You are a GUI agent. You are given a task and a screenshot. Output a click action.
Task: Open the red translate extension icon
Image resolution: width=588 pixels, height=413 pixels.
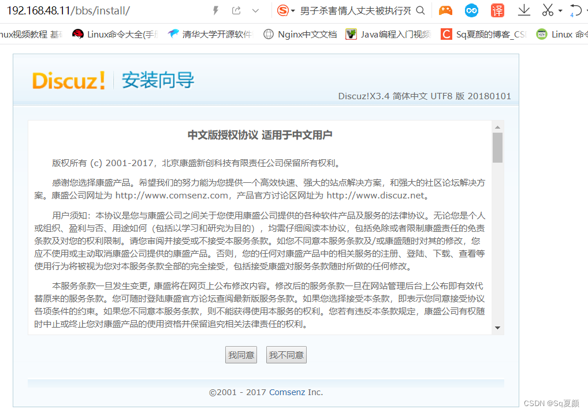click(x=498, y=10)
